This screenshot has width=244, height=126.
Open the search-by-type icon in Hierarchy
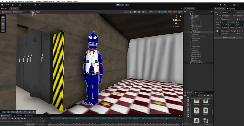click(x=212, y=11)
